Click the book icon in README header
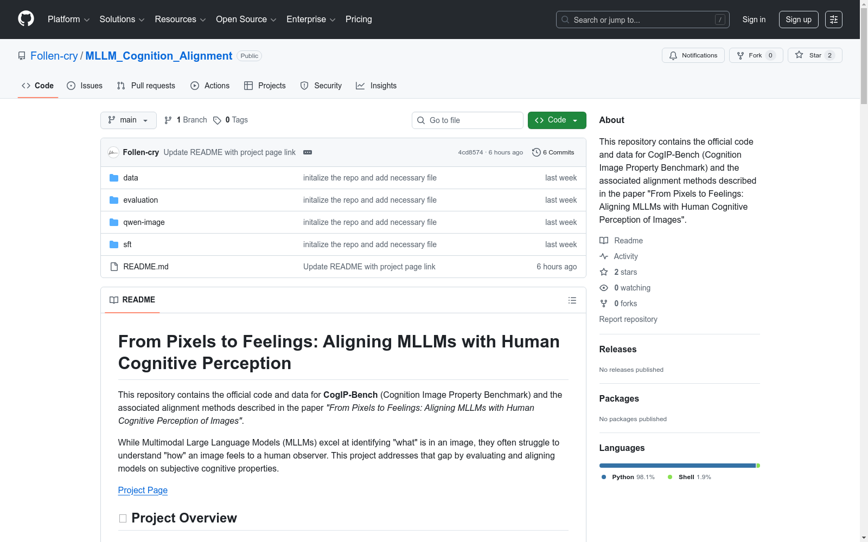Screen dimensions: 868x542 point(114,300)
